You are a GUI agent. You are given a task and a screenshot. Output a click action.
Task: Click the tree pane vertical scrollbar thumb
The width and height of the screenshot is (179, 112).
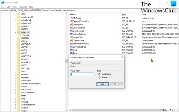66,61
